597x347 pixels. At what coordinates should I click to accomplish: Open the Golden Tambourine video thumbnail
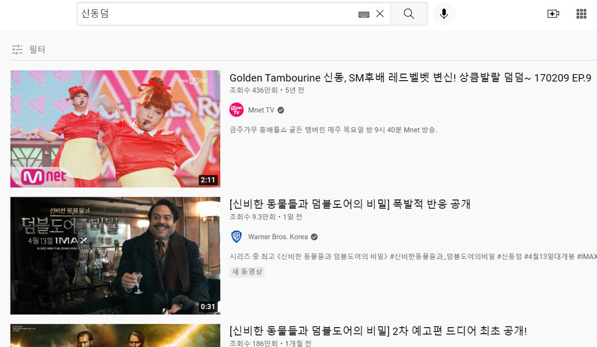(115, 128)
